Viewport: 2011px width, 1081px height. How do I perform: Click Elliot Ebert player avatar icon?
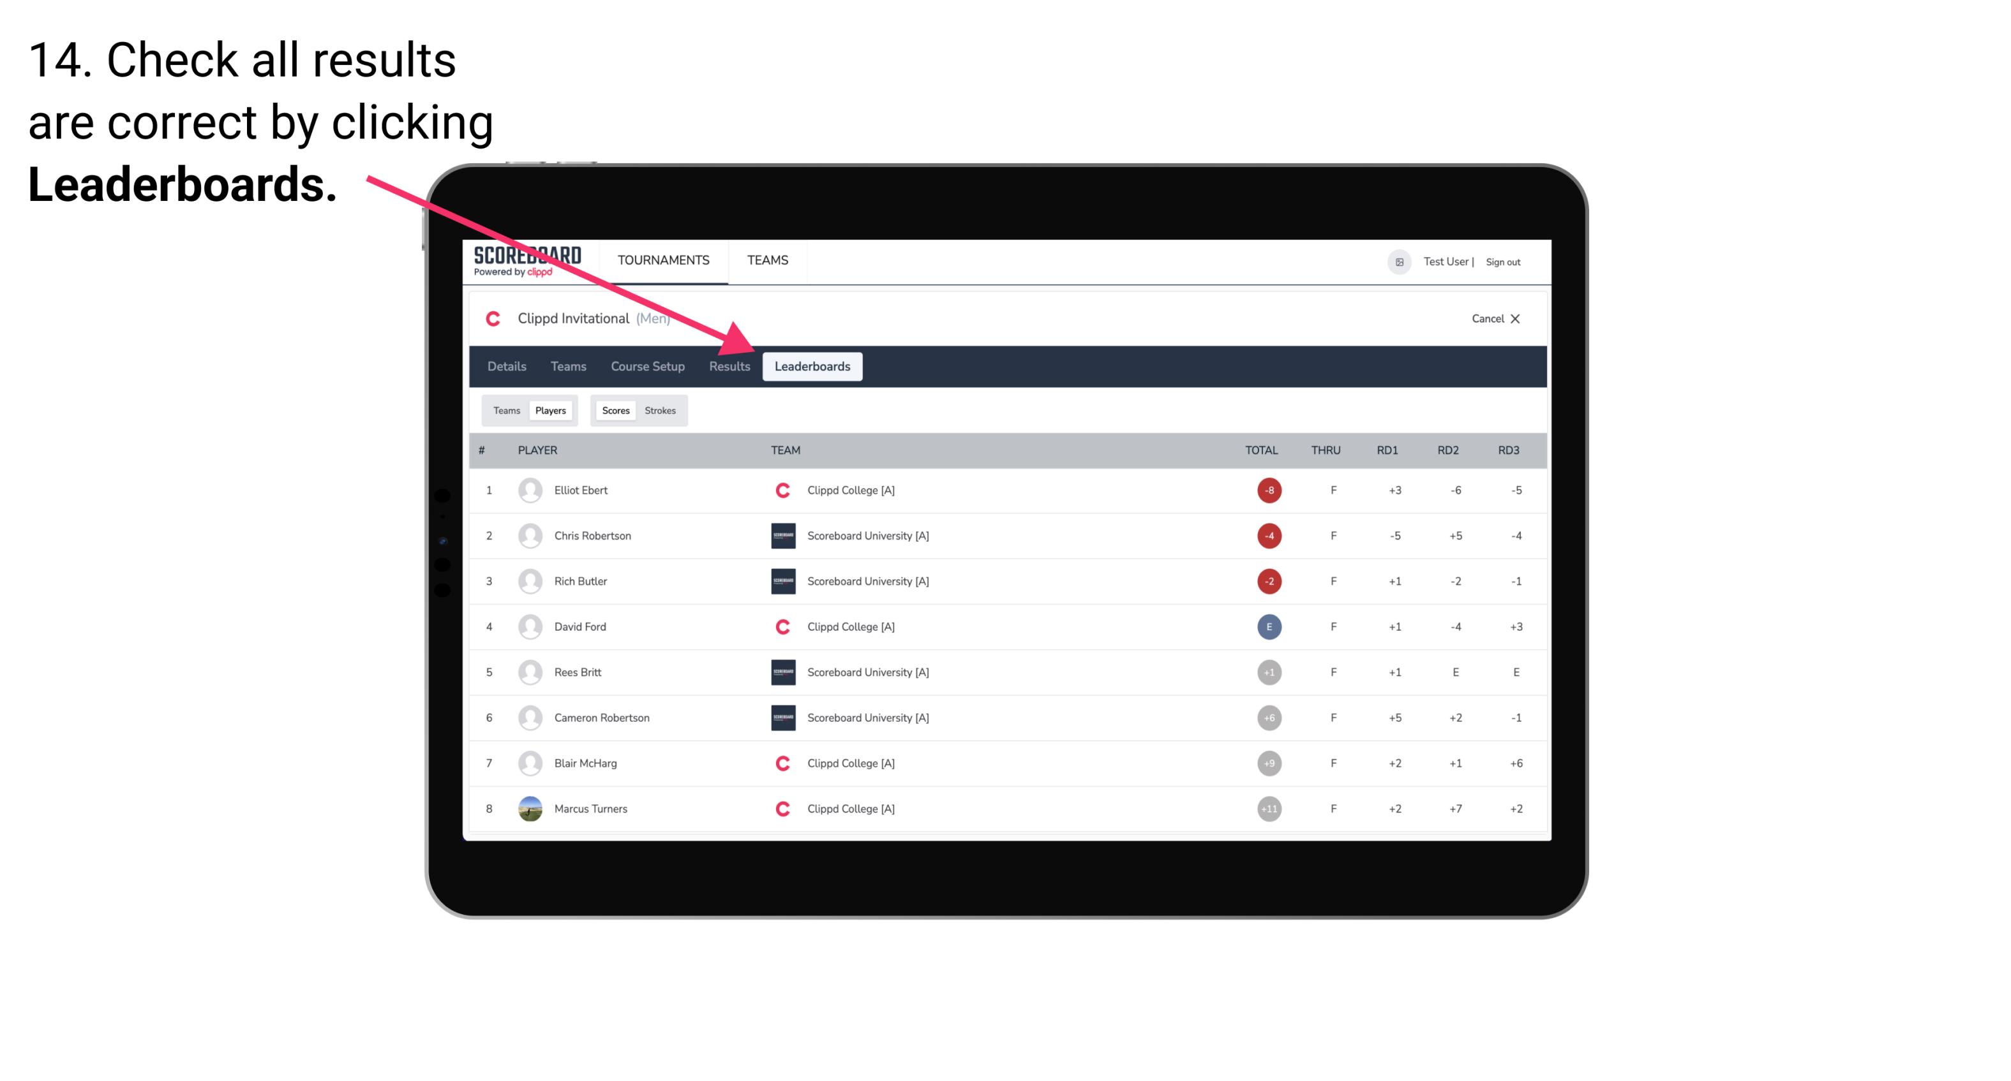click(x=527, y=490)
